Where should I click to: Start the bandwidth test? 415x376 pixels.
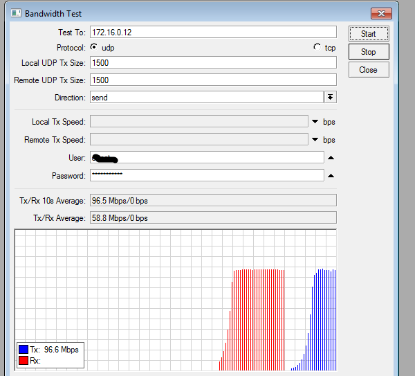(369, 34)
